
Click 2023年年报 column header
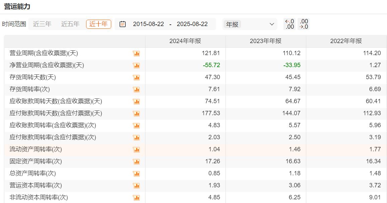266,41
